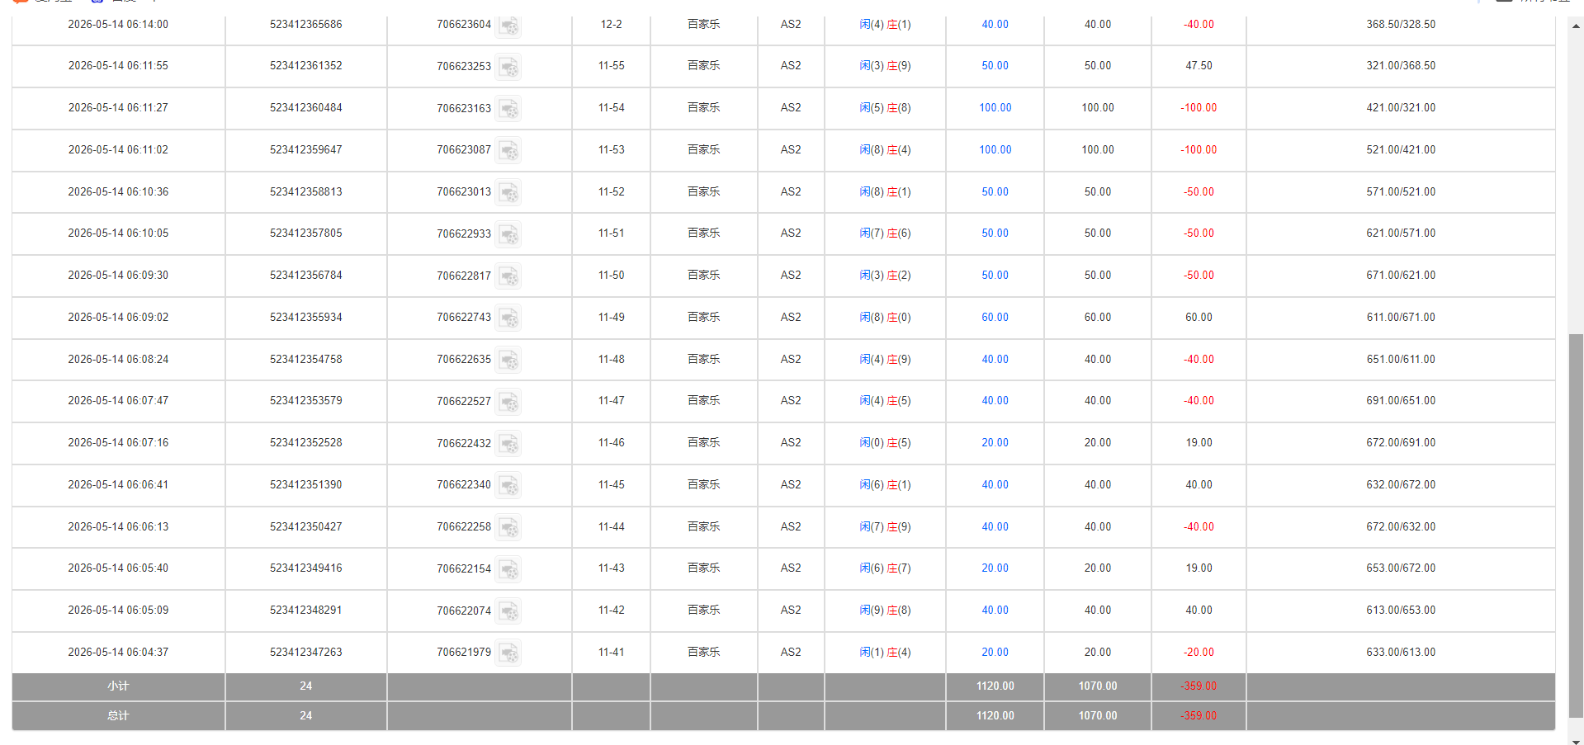The height and width of the screenshot is (745, 1584).
Task: Open video replay icon beside game 706622432
Action: [508, 444]
